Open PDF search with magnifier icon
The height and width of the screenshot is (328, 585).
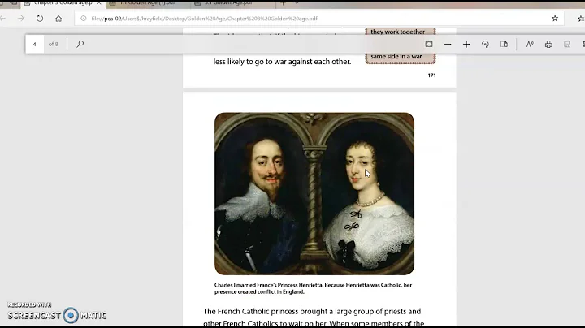coord(80,45)
